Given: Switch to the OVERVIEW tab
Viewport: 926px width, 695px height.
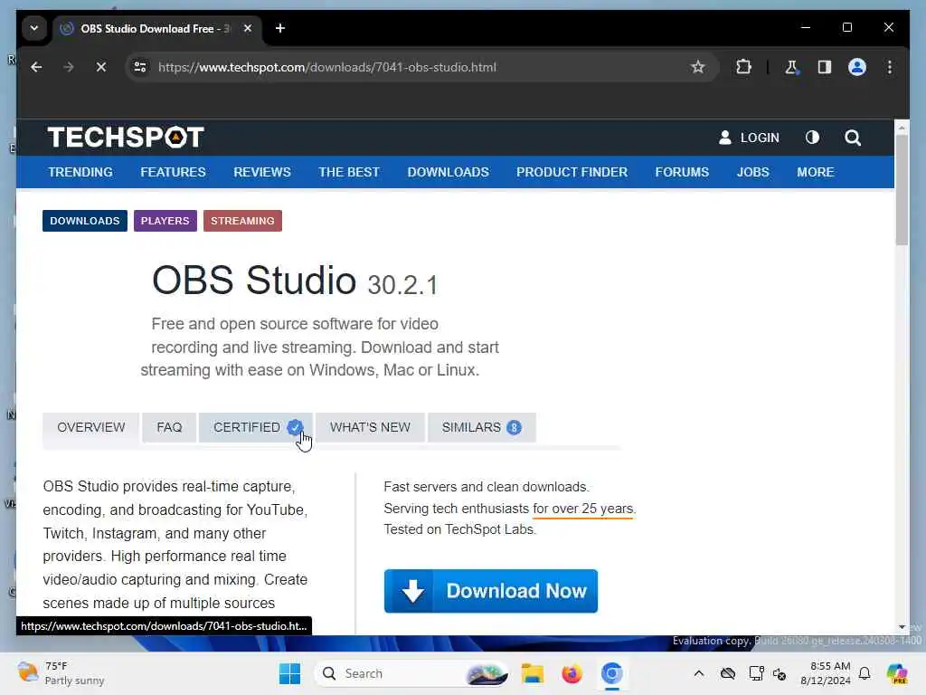Looking at the screenshot, I should pos(91,427).
